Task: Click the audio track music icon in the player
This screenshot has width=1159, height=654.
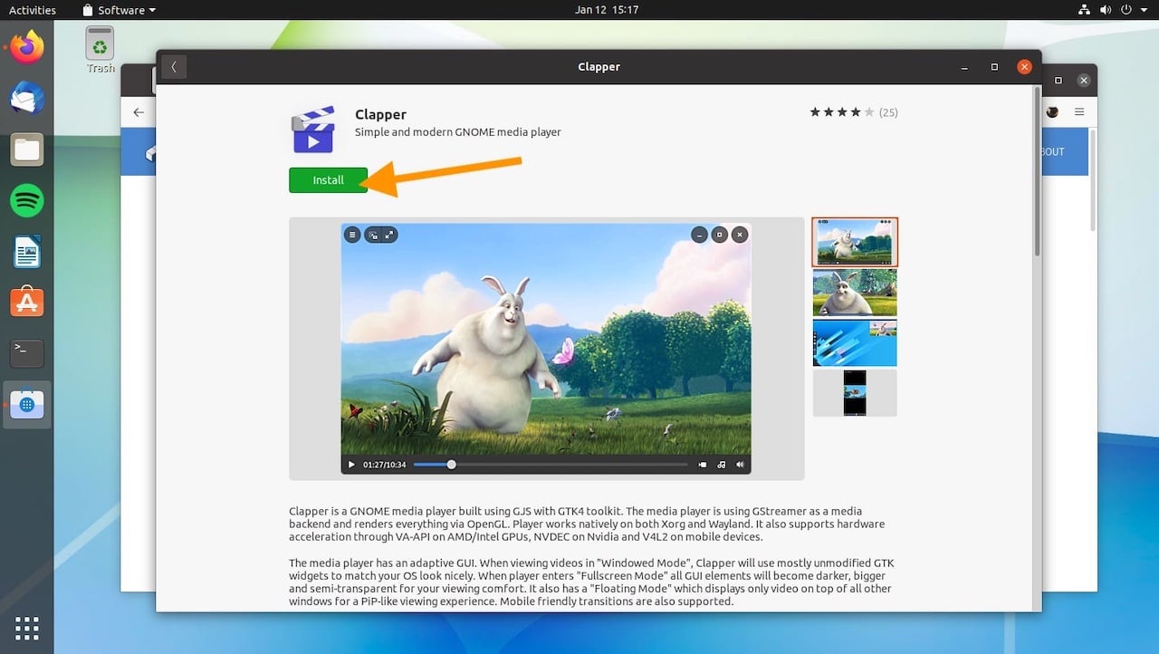Action: pyautogui.click(x=721, y=465)
